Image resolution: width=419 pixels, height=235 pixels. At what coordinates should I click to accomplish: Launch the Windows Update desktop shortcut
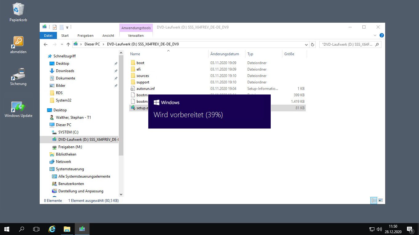(x=18, y=109)
